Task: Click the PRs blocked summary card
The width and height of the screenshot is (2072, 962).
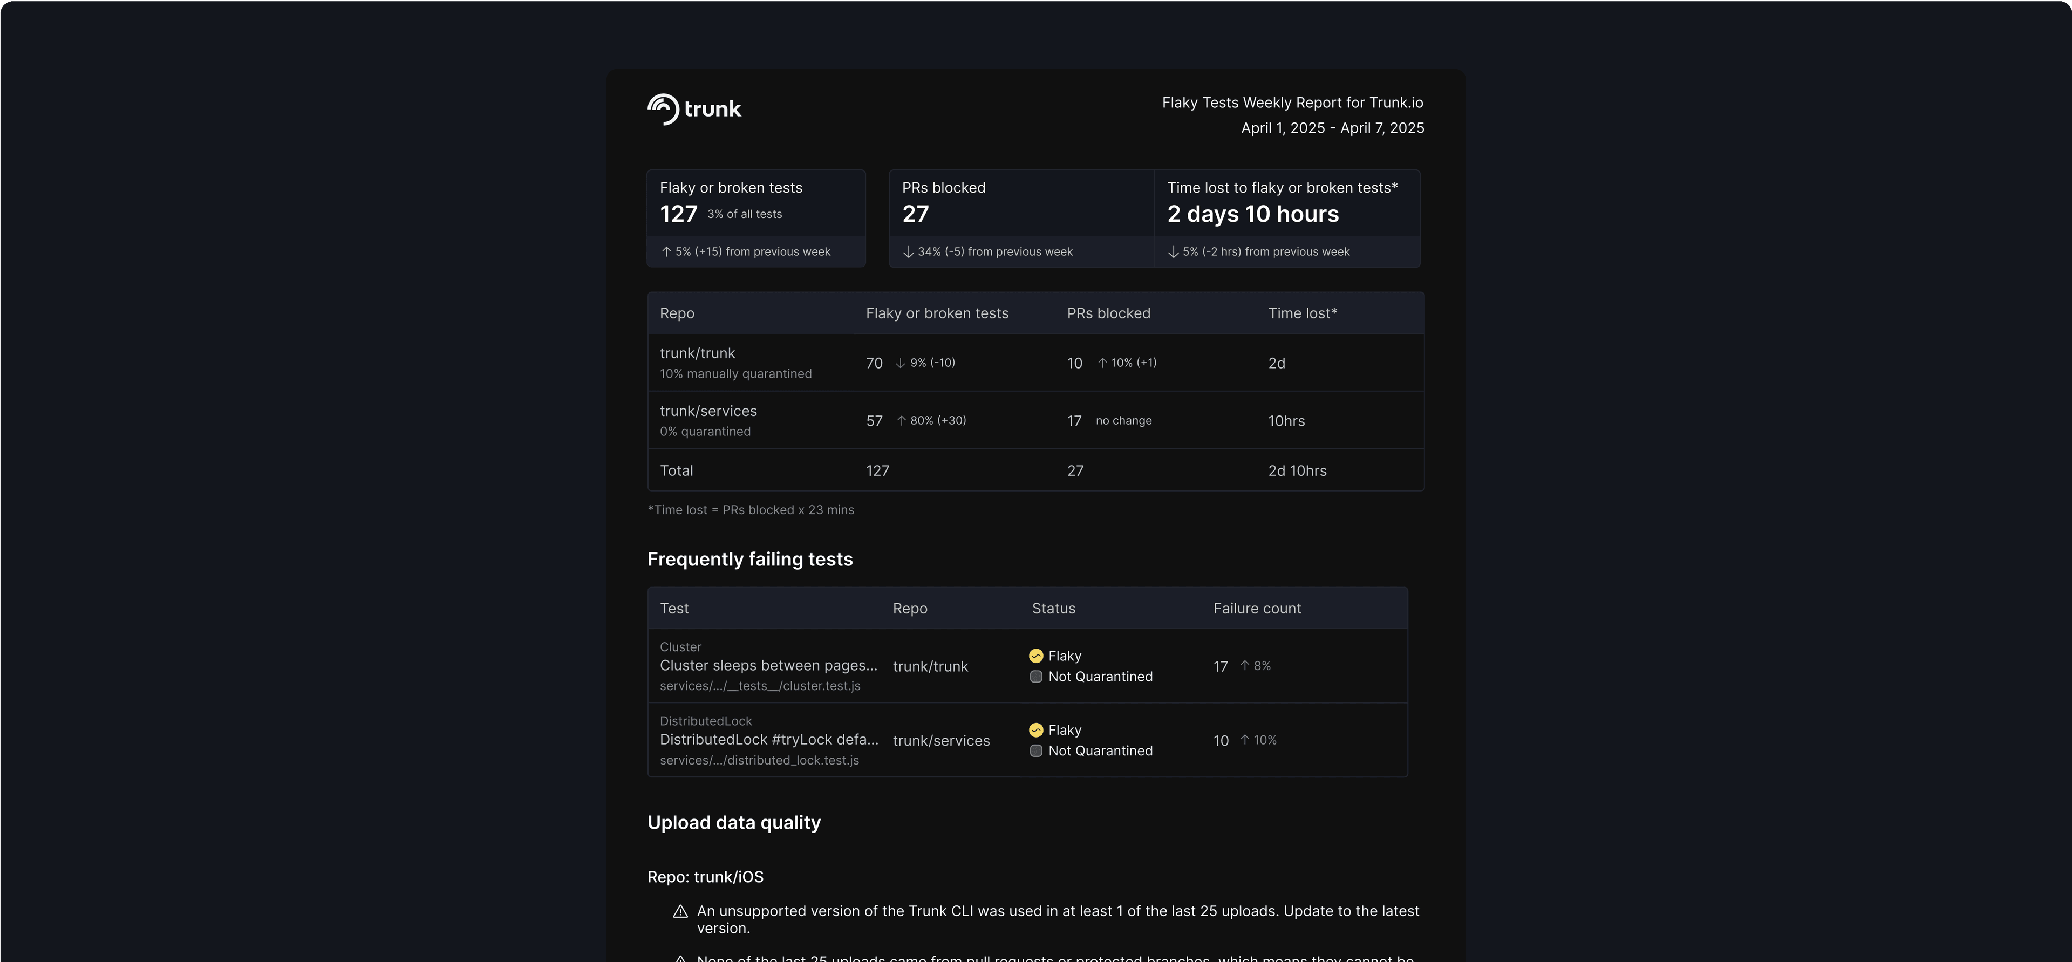Action: tap(1021, 219)
